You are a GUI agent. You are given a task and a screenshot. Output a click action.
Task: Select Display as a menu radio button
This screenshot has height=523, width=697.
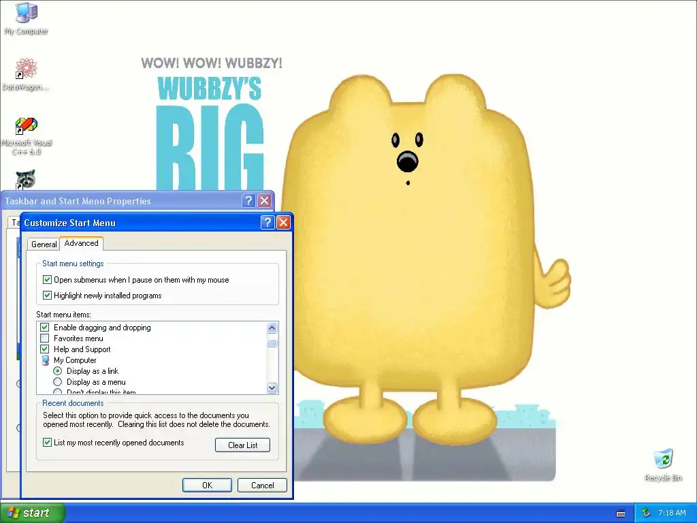pyautogui.click(x=57, y=382)
